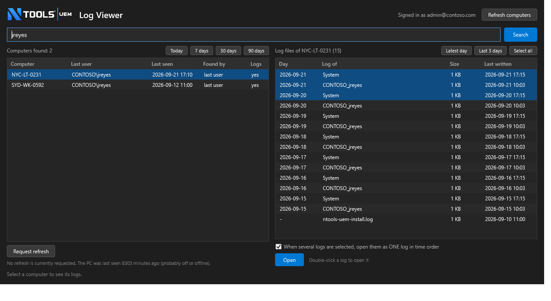
Task: Click Computers found: 2 label
Action: (30, 51)
